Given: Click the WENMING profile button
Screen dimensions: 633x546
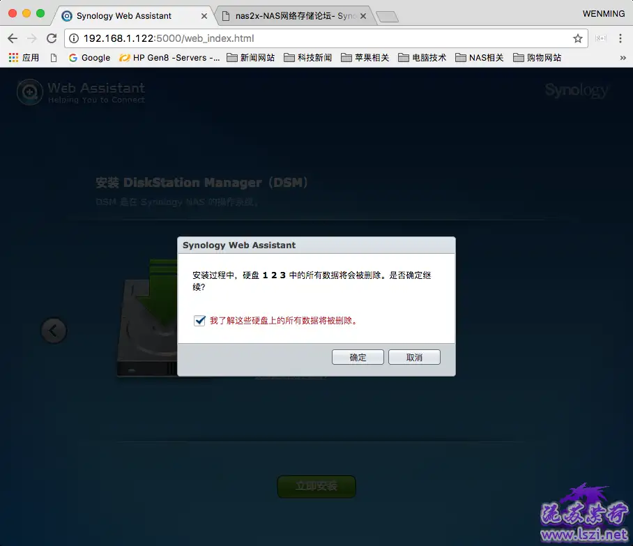Looking at the screenshot, I should point(604,14).
